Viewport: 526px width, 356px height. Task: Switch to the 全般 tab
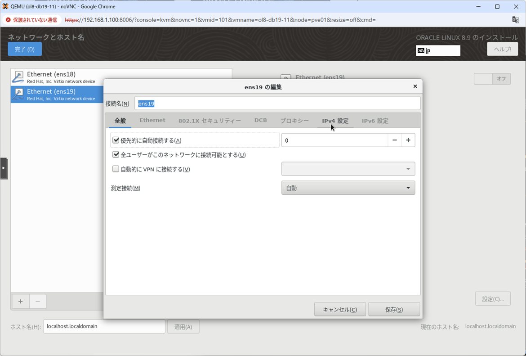pyautogui.click(x=120, y=121)
